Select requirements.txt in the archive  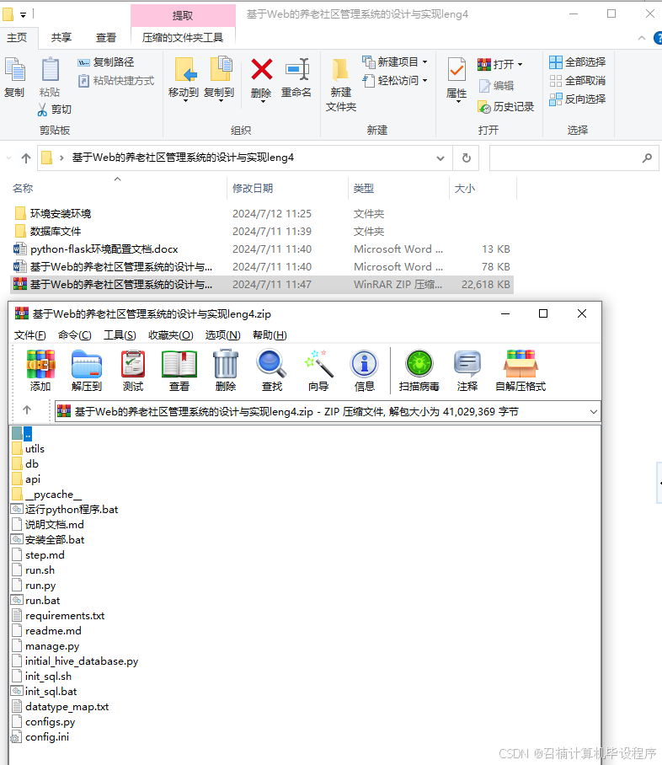59,616
